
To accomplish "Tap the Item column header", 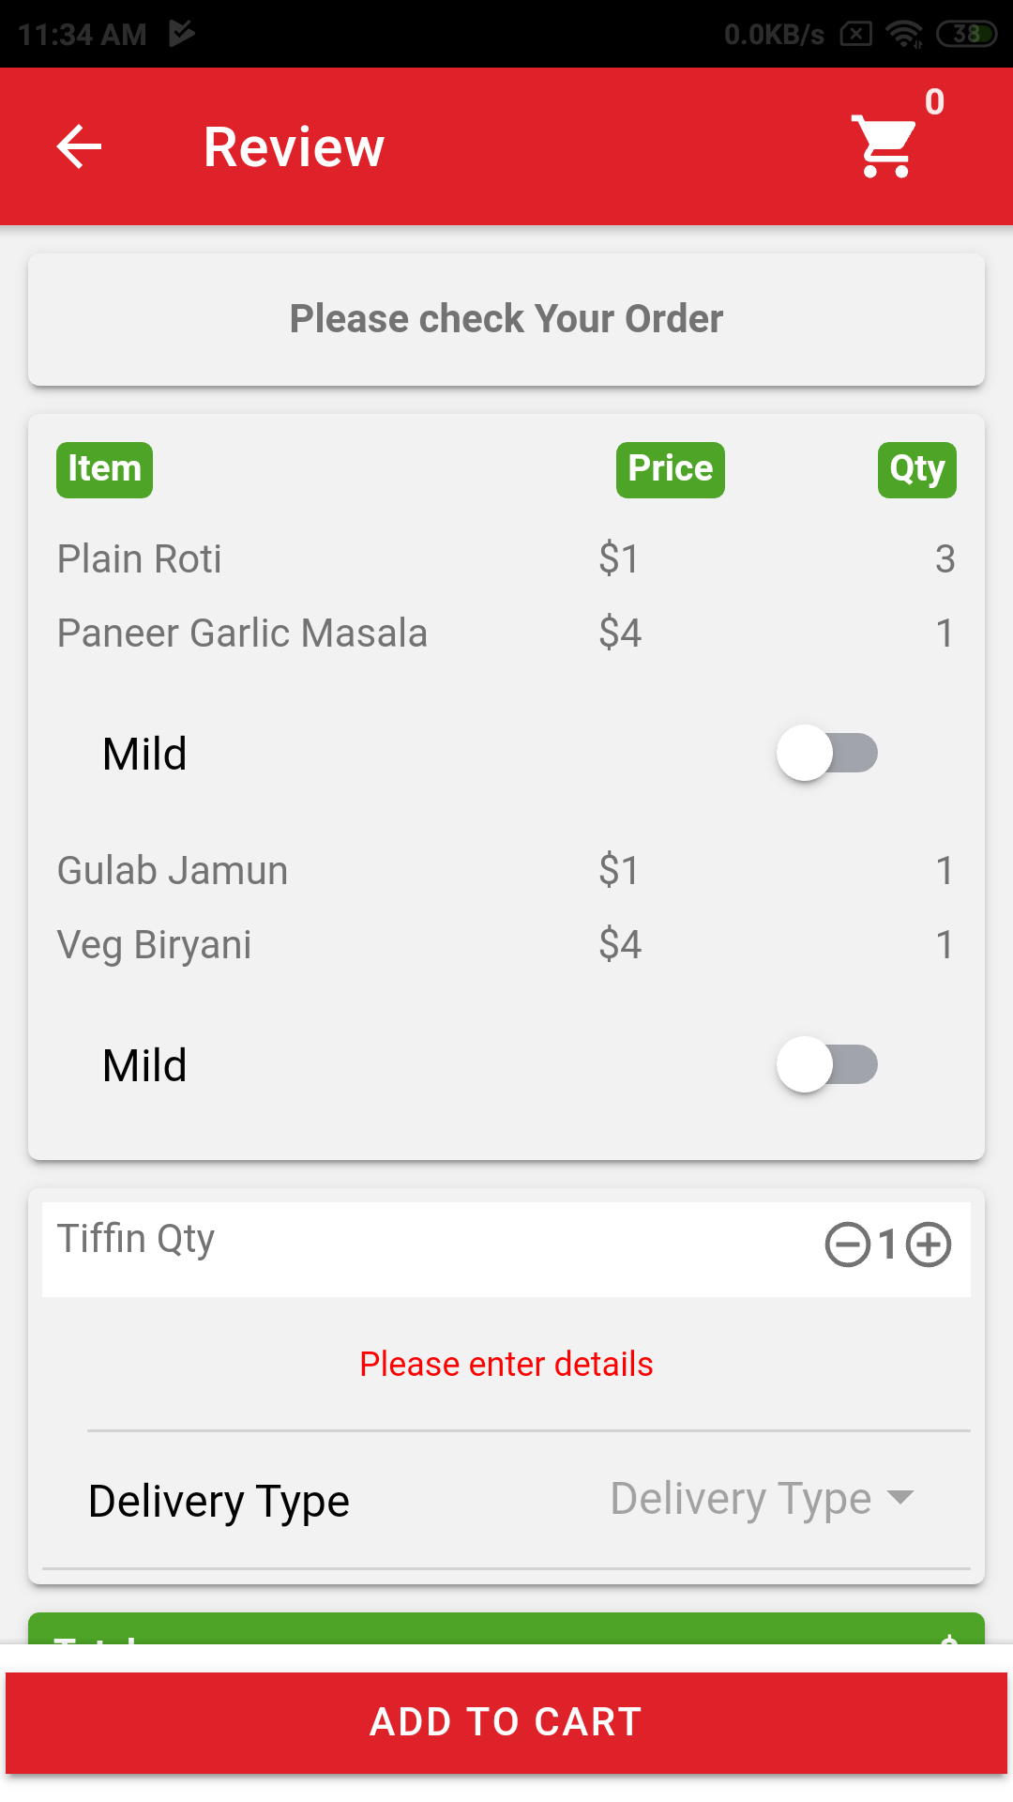I will point(104,469).
